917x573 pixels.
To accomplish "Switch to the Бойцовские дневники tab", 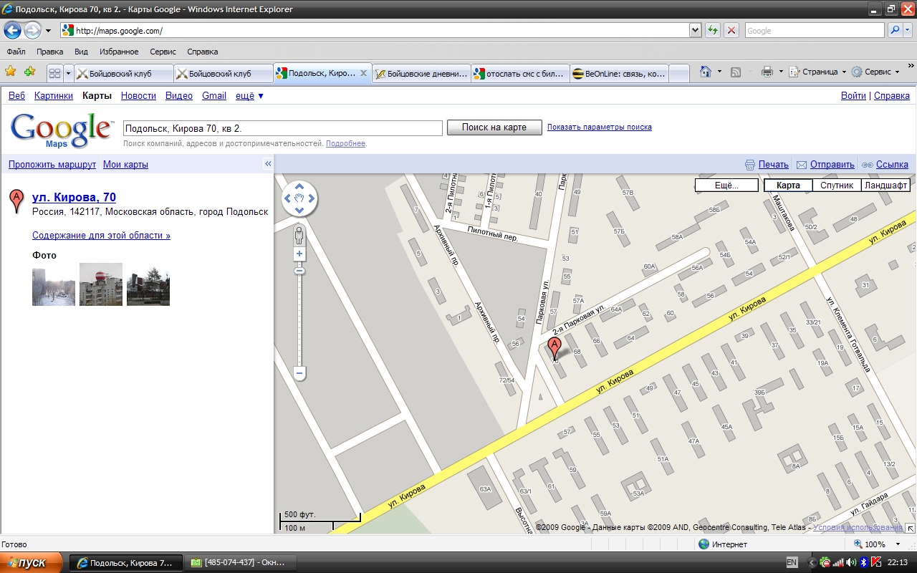I will [x=421, y=73].
